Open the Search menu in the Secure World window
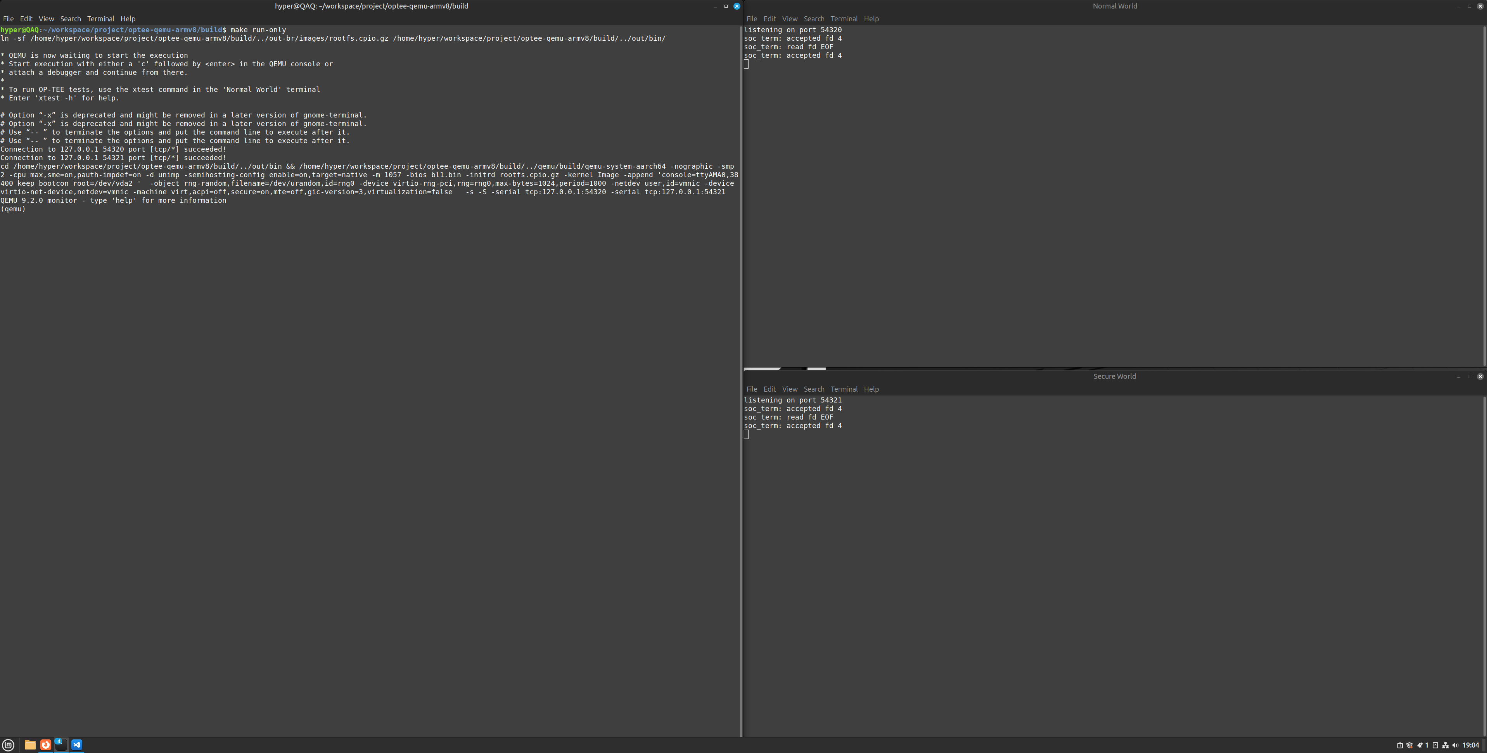The width and height of the screenshot is (1487, 753). pyautogui.click(x=814, y=389)
